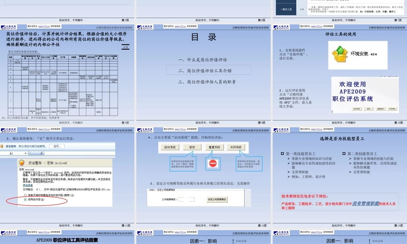This screenshot has width=407, height=244.
Task: Click the 关闭系统 explanation callout text
Action: (x=248, y=164)
